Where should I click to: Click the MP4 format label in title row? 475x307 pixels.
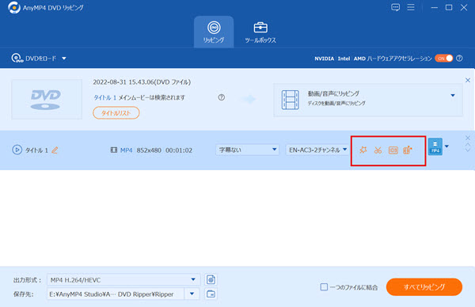pos(127,150)
